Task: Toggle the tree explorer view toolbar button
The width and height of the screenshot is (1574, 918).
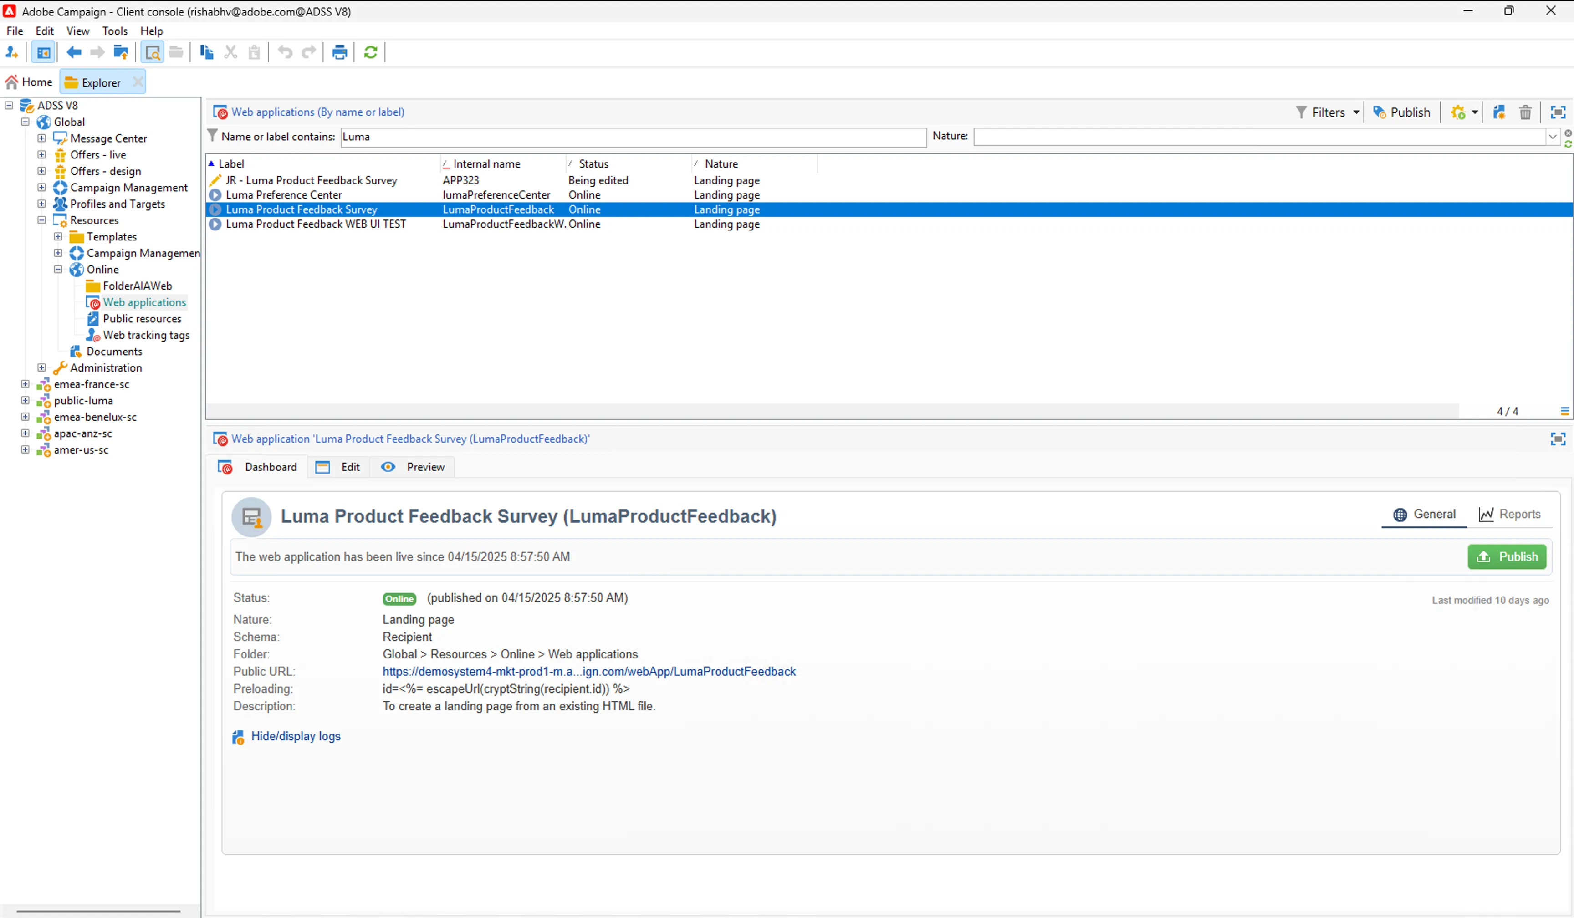Action: coord(43,52)
